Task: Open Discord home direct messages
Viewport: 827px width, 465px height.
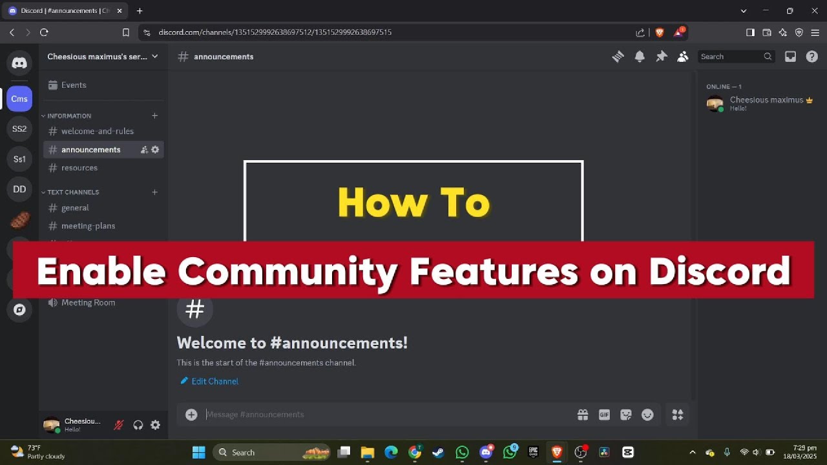Action: (19, 63)
